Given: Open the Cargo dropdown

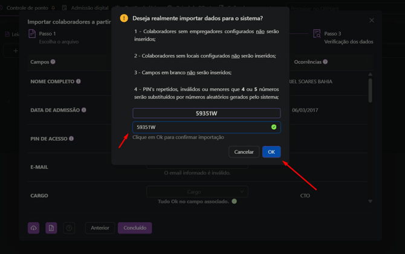Looking at the screenshot, I should [197, 192].
